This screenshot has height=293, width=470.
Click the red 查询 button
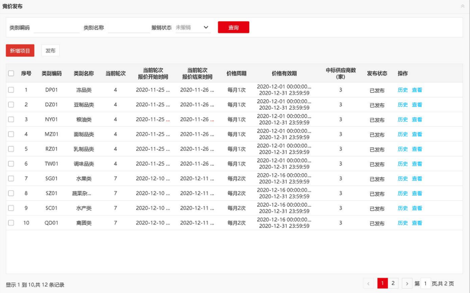(x=233, y=27)
